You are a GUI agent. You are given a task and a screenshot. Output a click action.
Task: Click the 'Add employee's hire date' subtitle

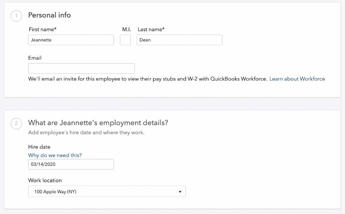pos(86,132)
